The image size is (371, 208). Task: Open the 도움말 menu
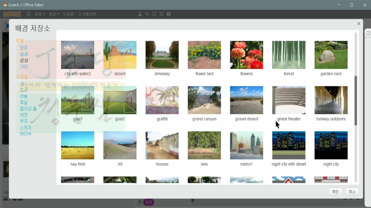[68, 14]
